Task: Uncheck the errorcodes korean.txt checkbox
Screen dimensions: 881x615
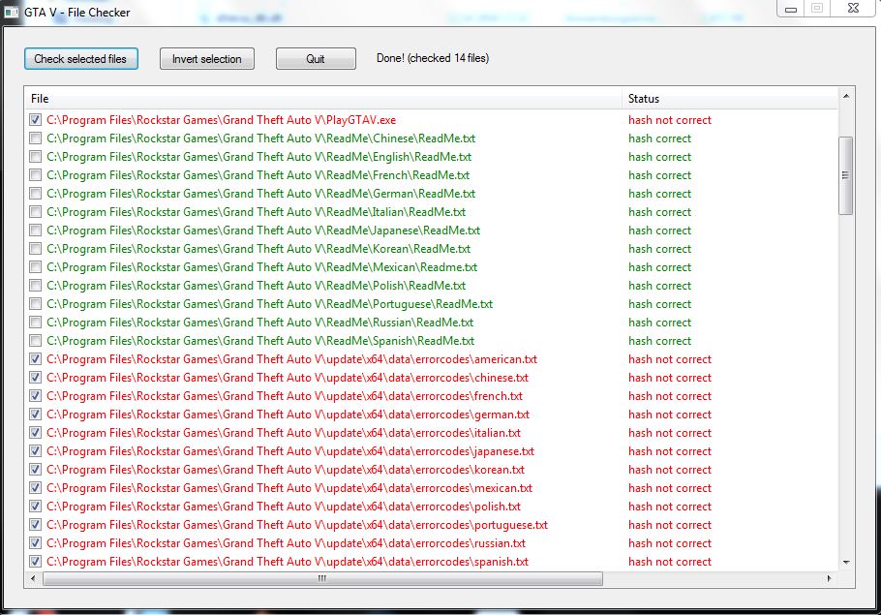Action: [36, 470]
